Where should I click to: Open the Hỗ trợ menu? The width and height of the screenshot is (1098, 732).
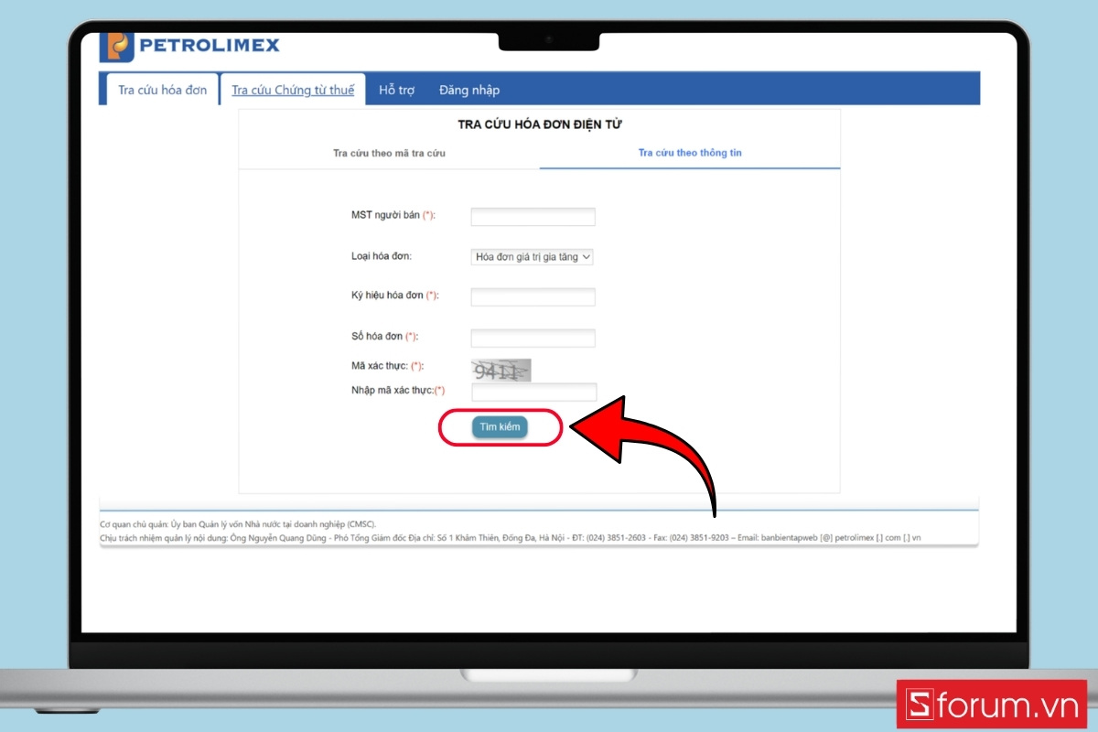click(397, 90)
